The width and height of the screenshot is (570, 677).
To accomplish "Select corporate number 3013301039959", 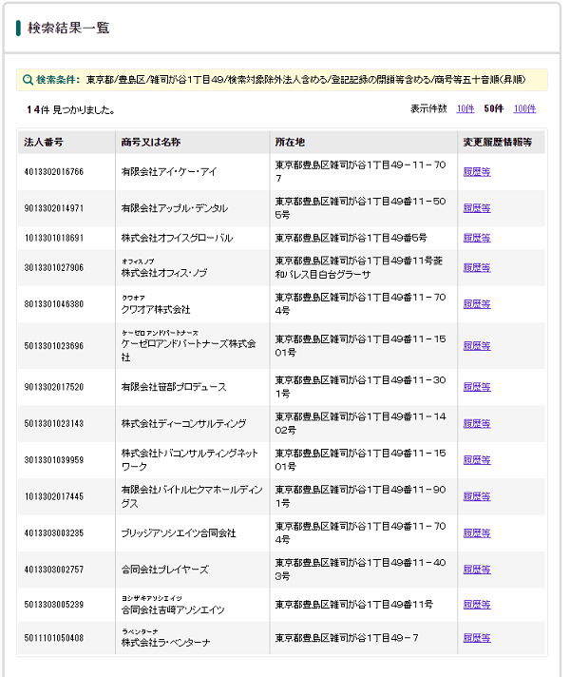I will click(x=54, y=460).
